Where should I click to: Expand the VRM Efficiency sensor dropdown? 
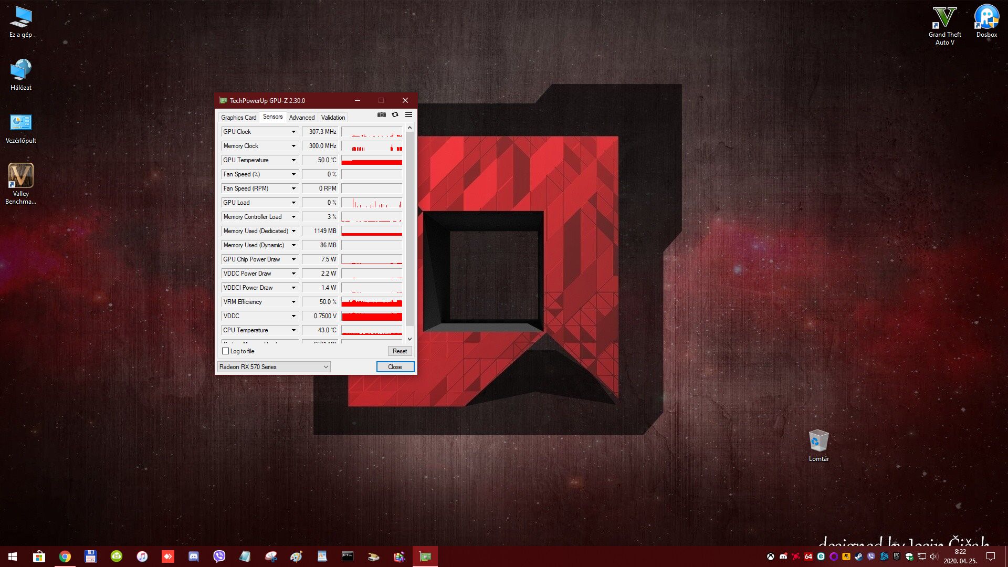[x=293, y=302]
